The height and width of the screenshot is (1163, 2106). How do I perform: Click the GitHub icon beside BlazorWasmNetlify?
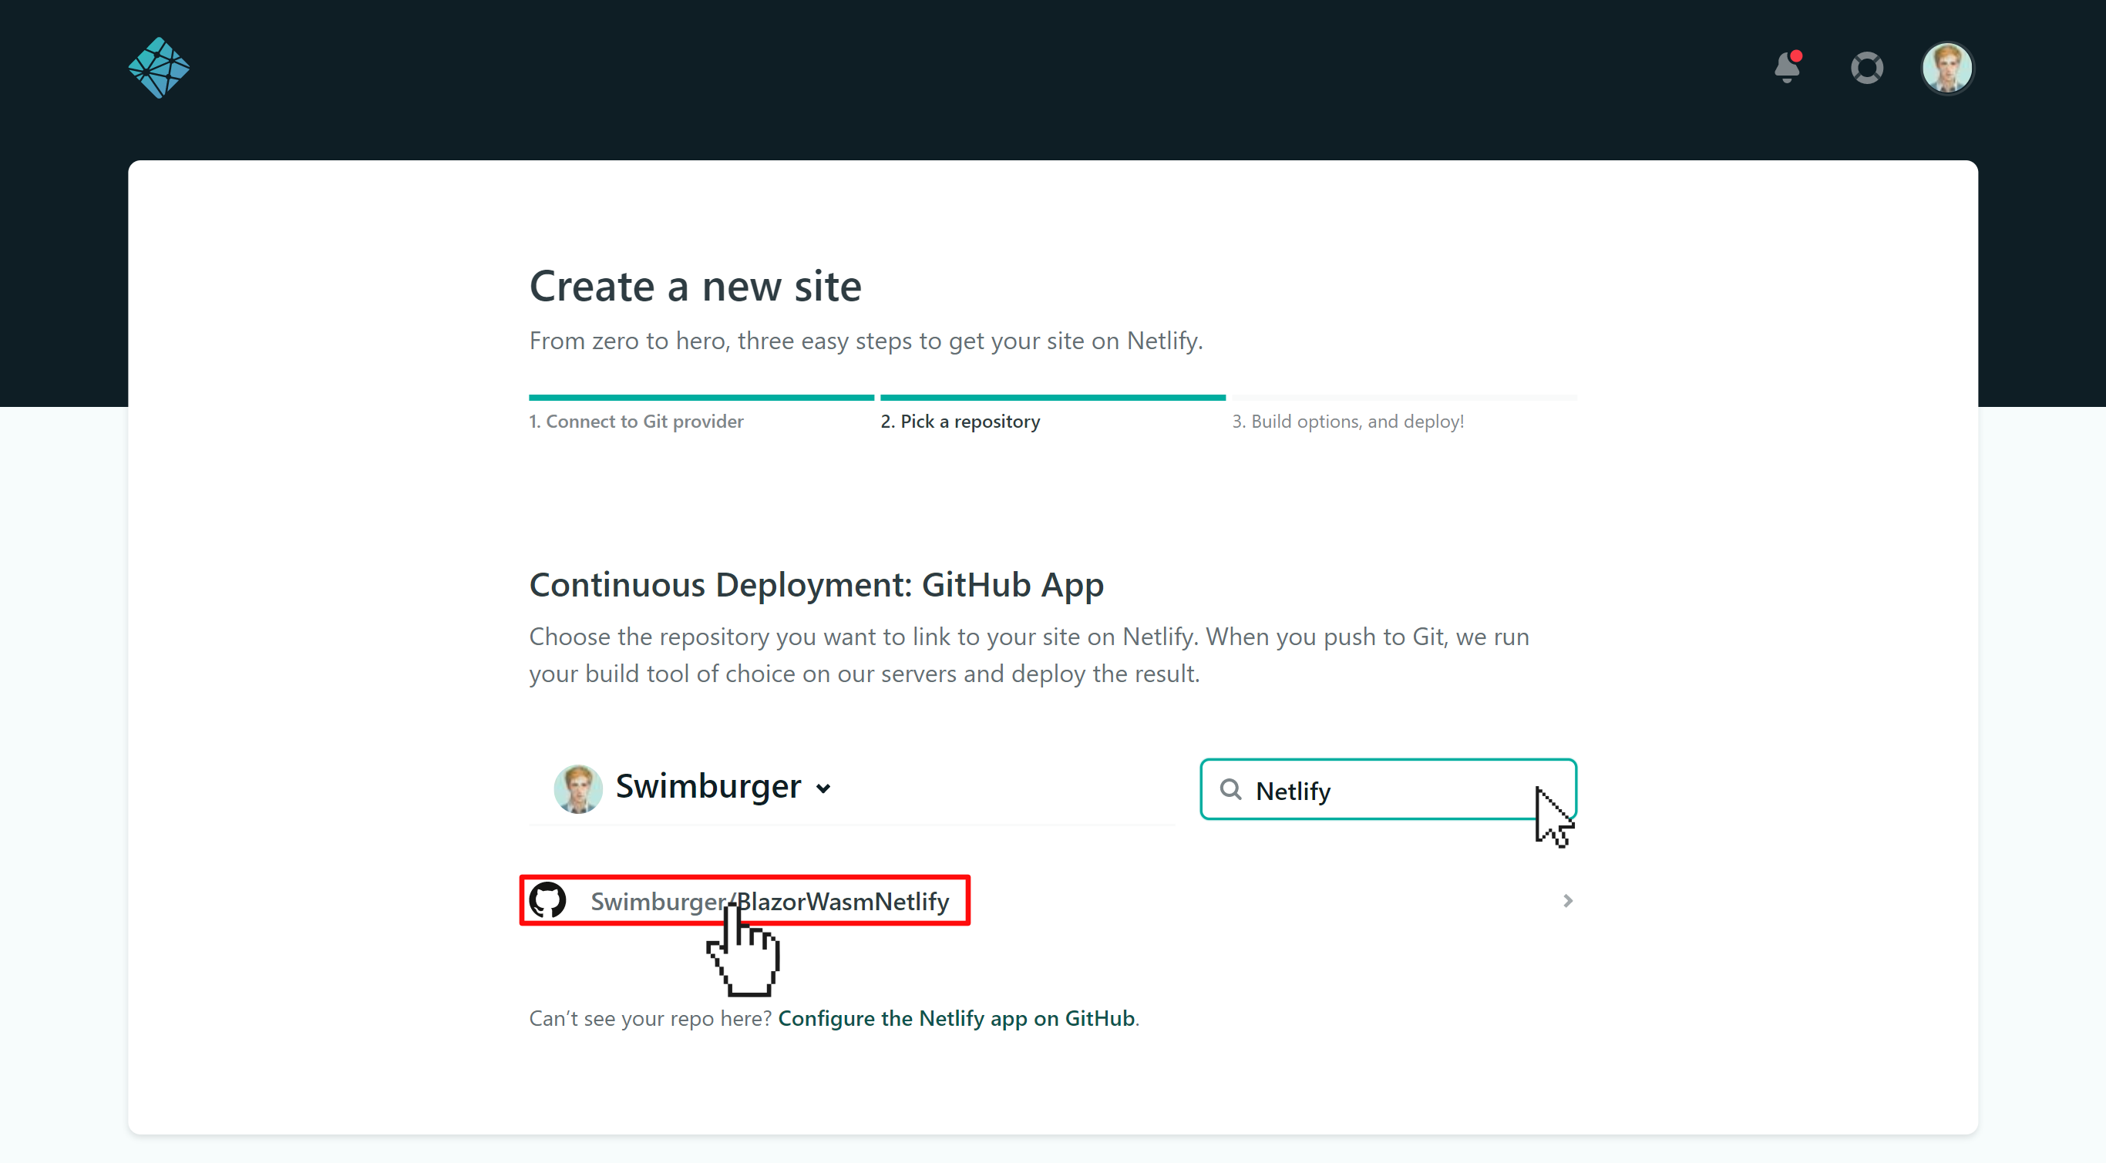click(548, 901)
